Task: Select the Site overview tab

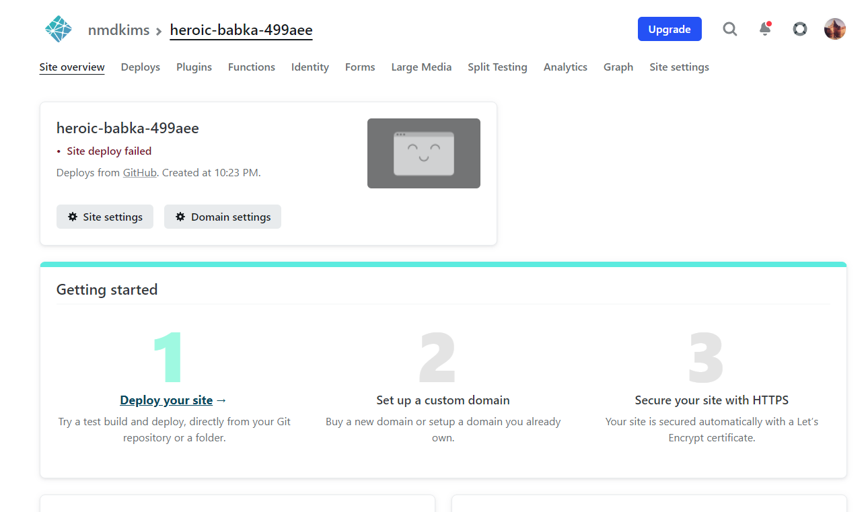Action: point(72,67)
